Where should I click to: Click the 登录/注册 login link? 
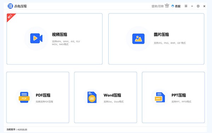point(158,6)
